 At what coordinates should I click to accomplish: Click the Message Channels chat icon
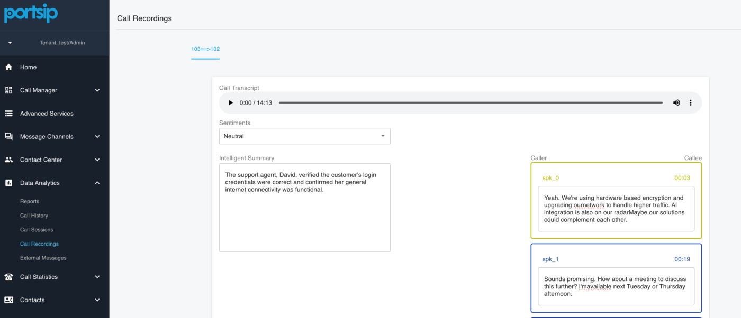click(x=8, y=136)
